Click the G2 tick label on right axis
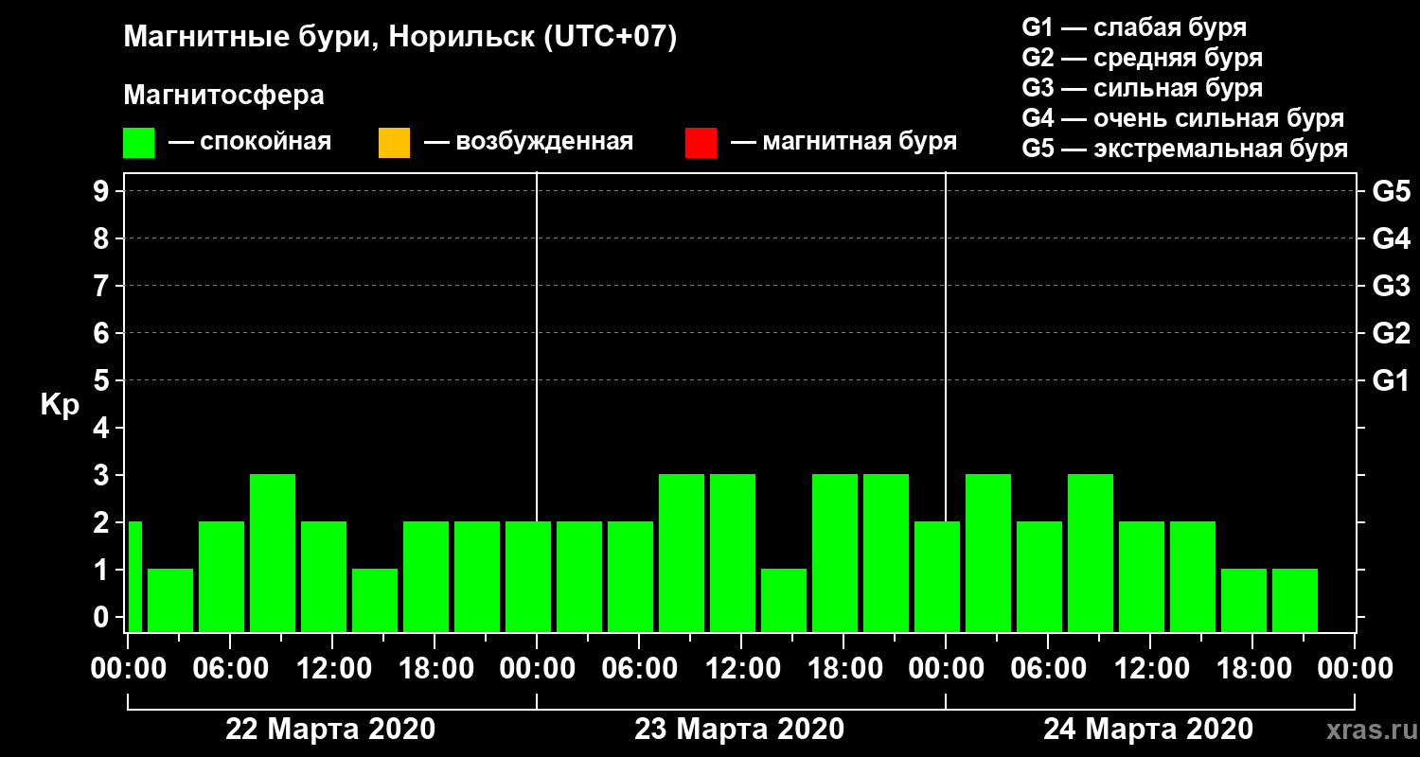 pos(1391,333)
